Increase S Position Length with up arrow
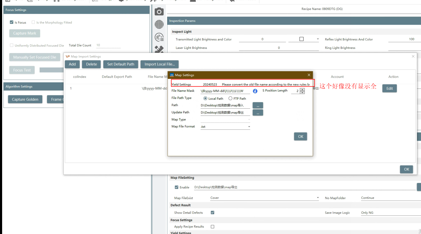 (302, 90)
